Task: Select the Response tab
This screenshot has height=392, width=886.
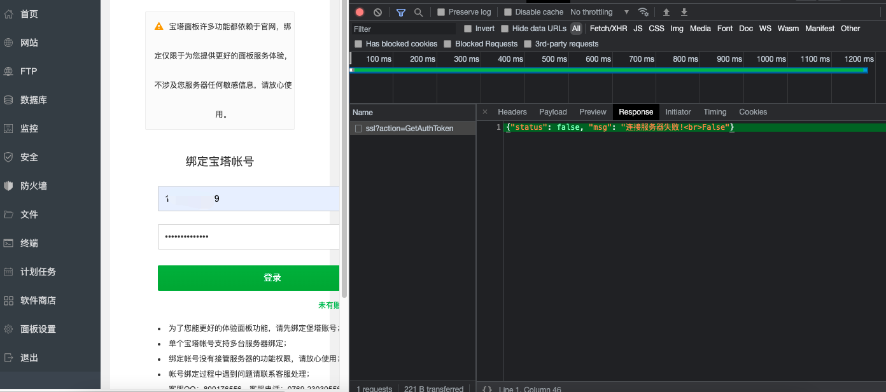Action: (x=636, y=112)
